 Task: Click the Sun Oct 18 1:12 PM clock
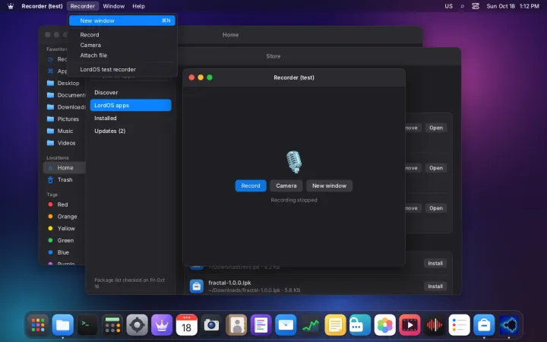[x=513, y=6]
